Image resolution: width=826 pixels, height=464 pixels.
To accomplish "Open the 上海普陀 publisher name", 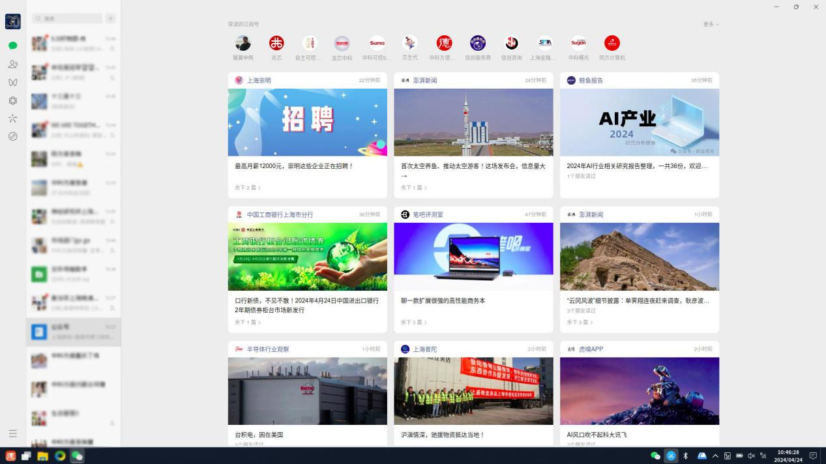I will (x=425, y=349).
